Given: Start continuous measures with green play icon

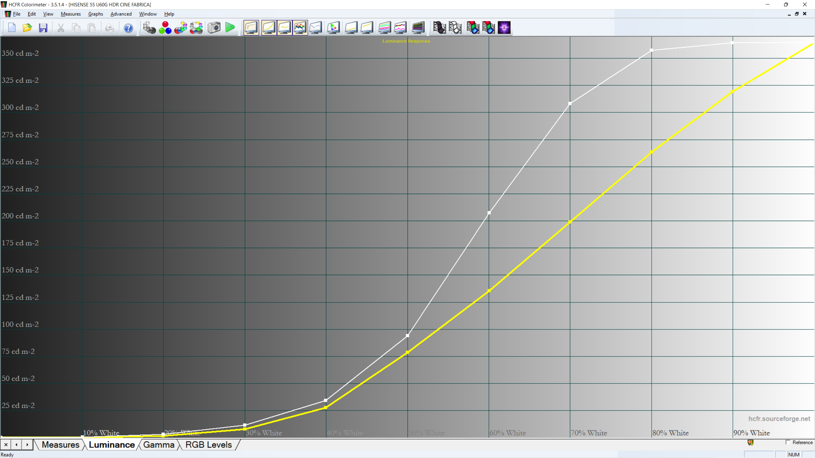Looking at the screenshot, I should [230, 28].
